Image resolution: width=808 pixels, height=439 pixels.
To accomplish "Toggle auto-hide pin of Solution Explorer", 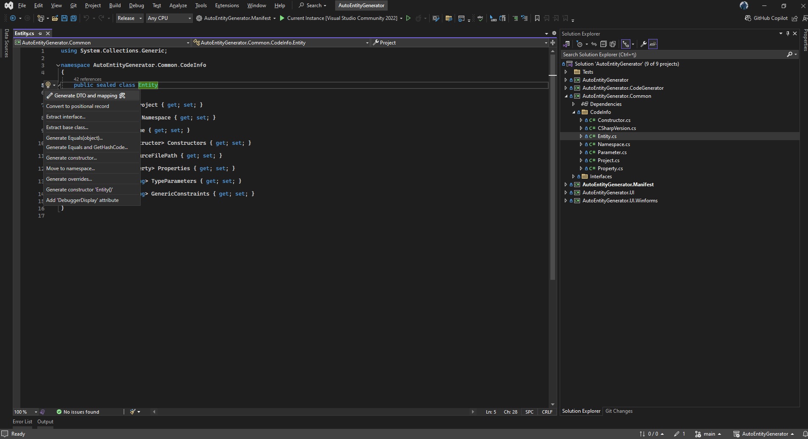I will (788, 33).
